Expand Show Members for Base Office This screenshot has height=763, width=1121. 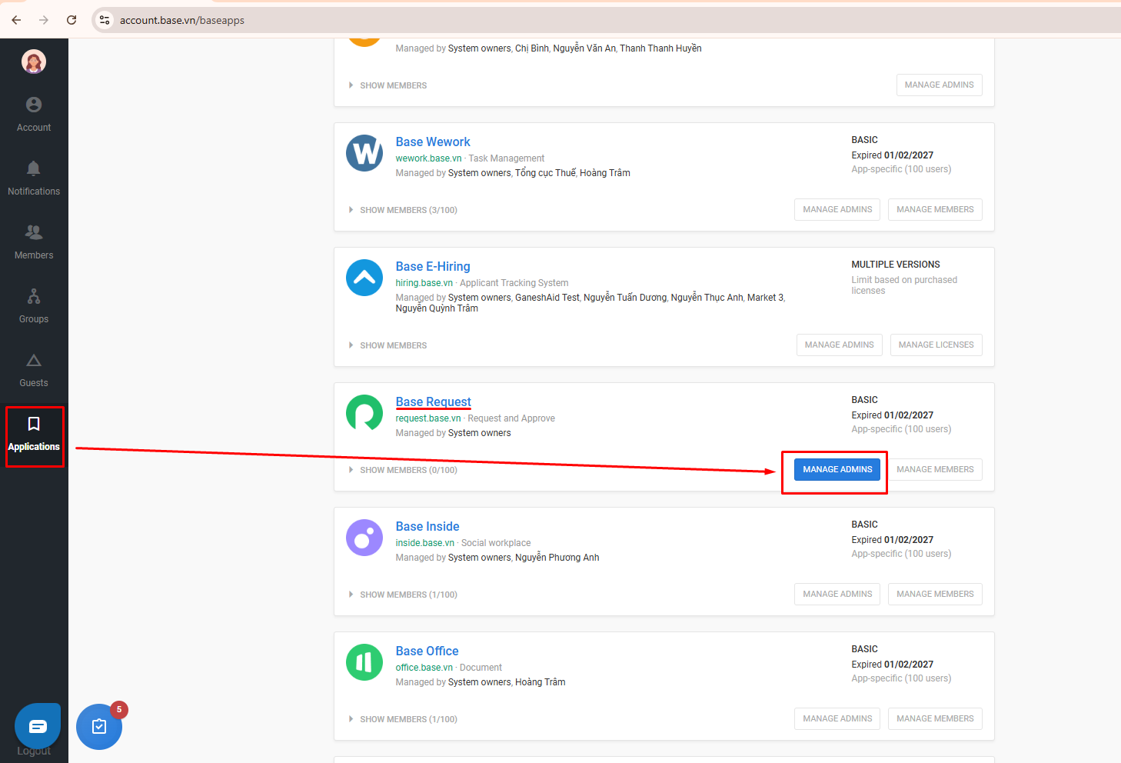(x=403, y=719)
